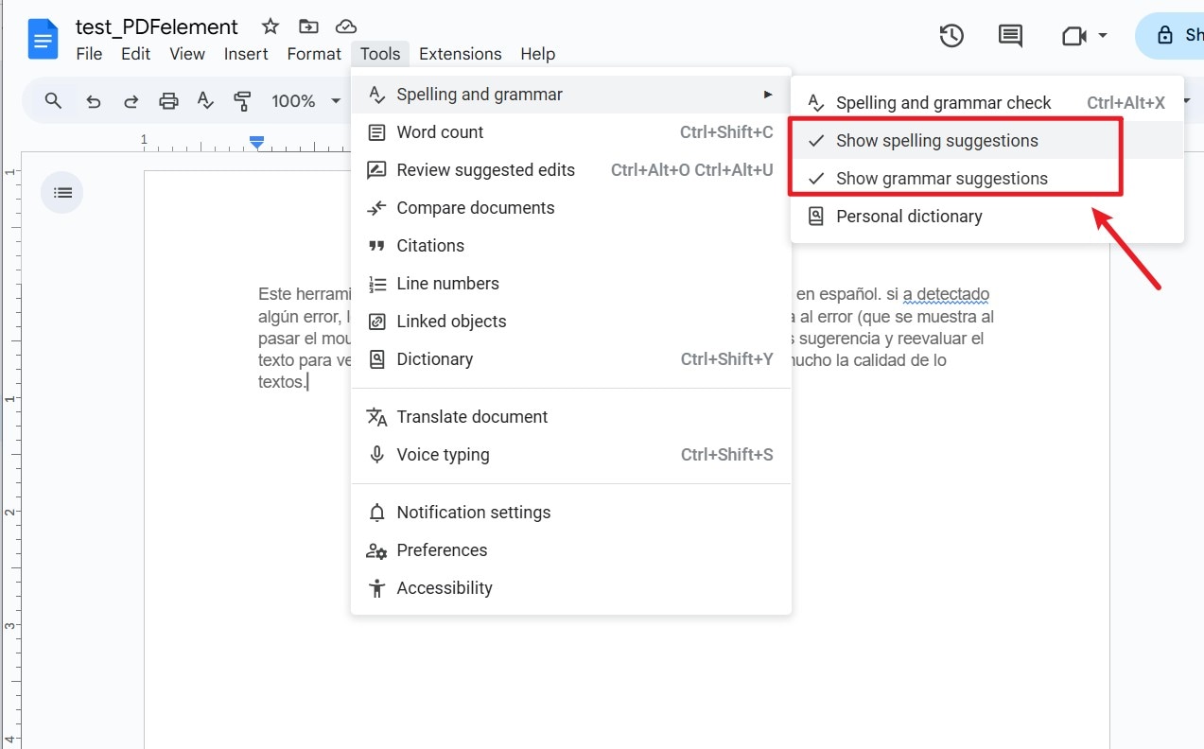
Task: Expand toolbar overflow arrow at right edge
Action: [1189, 100]
